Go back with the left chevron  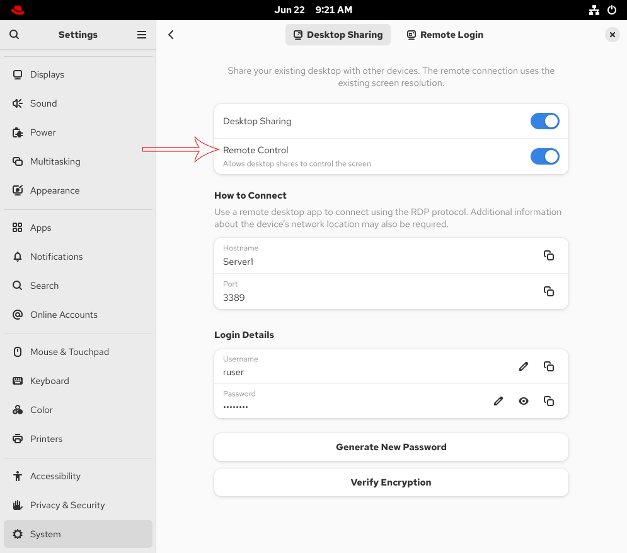click(x=171, y=35)
